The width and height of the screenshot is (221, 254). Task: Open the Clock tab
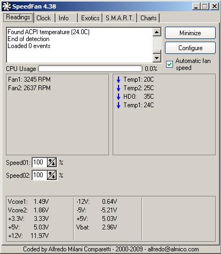coord(44,18)
